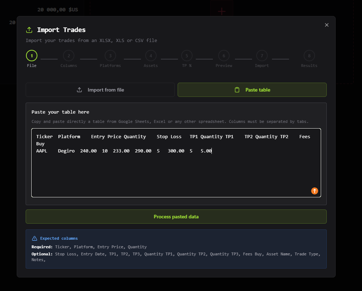Jump to step 2 Columns
The image size is (362, 291).
[69, 56]
